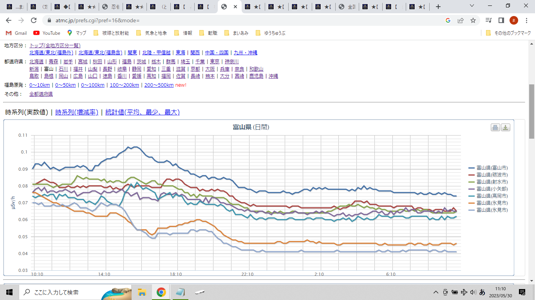
Task: Open the 北陸・甲信越 region link
Action: pyautogui.click(x=156, y=53)
